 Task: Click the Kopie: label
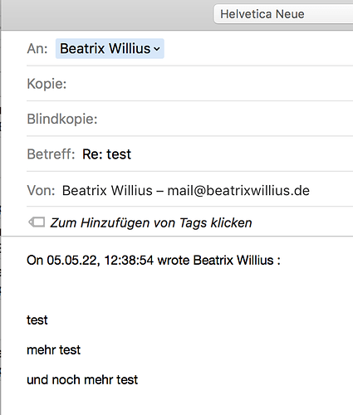click(47, 84)
